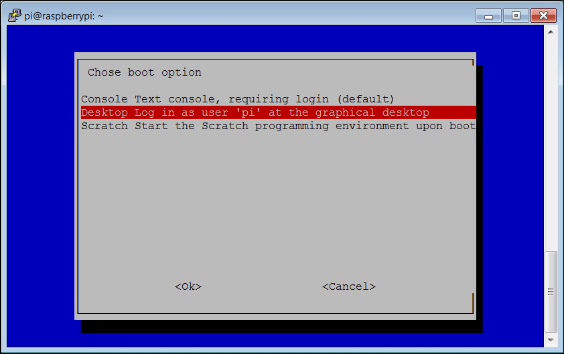564x354 pixels.
Task: Click the word 'Scratch' tag in third option
Action: 104,126
